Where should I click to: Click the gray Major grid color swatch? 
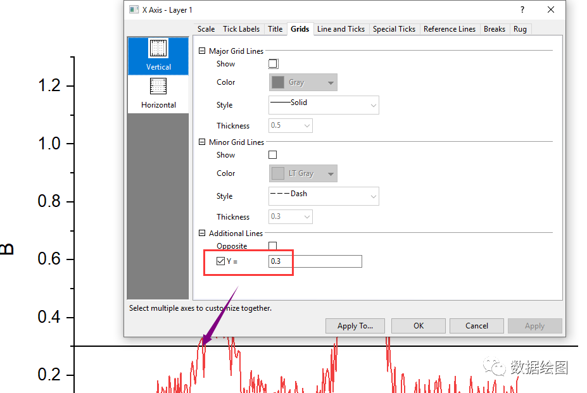(278, 82)
